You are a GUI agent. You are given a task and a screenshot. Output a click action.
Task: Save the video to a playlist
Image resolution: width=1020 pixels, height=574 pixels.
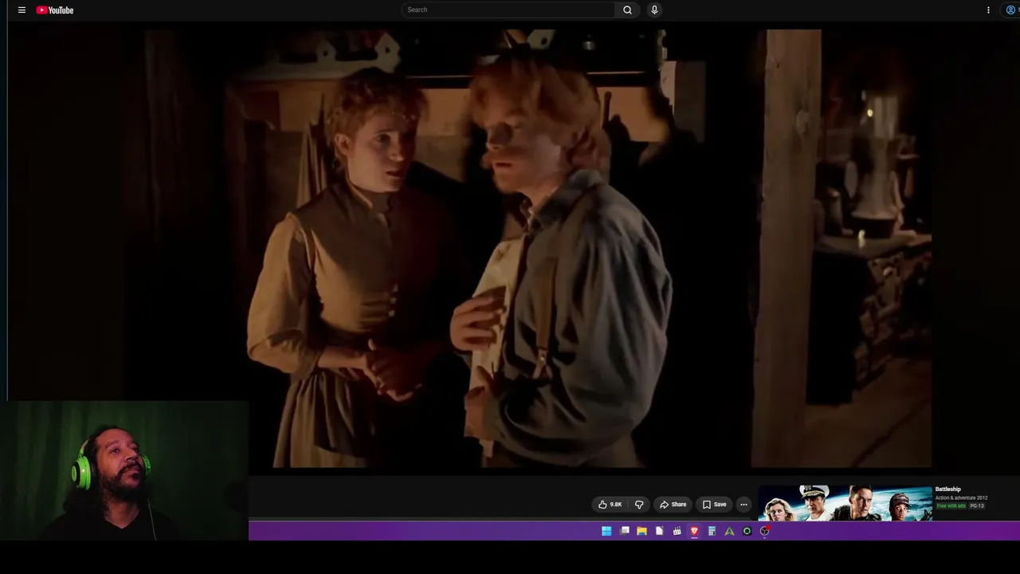pos(714,505)
